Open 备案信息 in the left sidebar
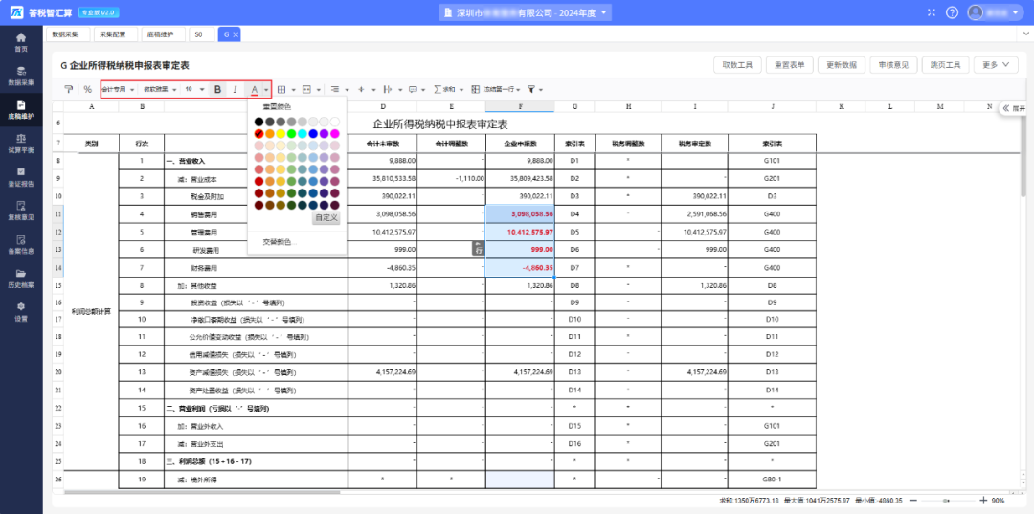Screen dimensions: 1034x514 pyautogui.click(x=21, y=244)
